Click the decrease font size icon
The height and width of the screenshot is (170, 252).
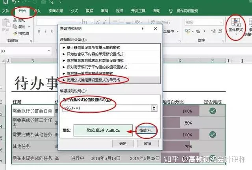[104, 22]
